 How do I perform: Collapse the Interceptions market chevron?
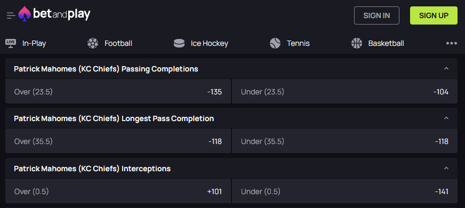(x=446, y=168)
